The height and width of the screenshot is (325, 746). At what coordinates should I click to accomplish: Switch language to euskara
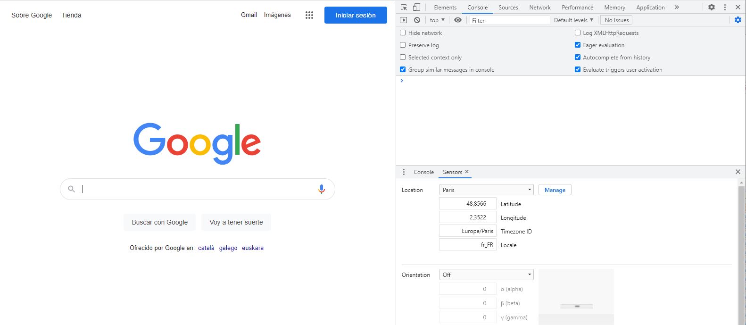pyautogui.click(x=253, y=248)
